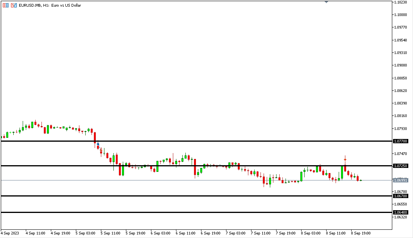Select the horizontal line at 1.06400
The width and height of the screenshot is (413, 238).
(196, 212)
